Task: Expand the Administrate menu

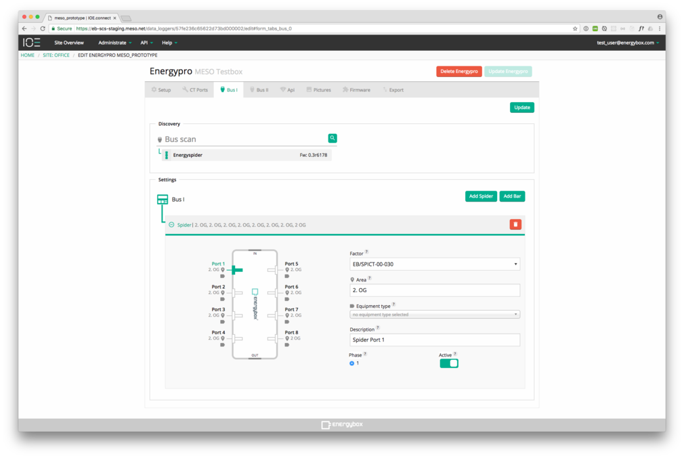Action: click(114, 43)
